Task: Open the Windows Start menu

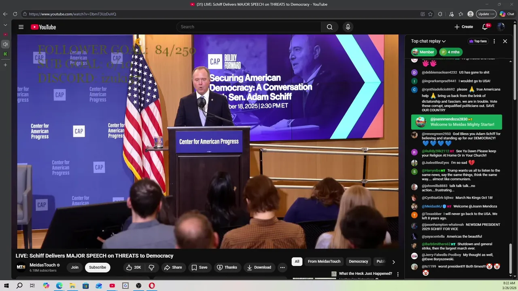Action: [x=6, y=286]
